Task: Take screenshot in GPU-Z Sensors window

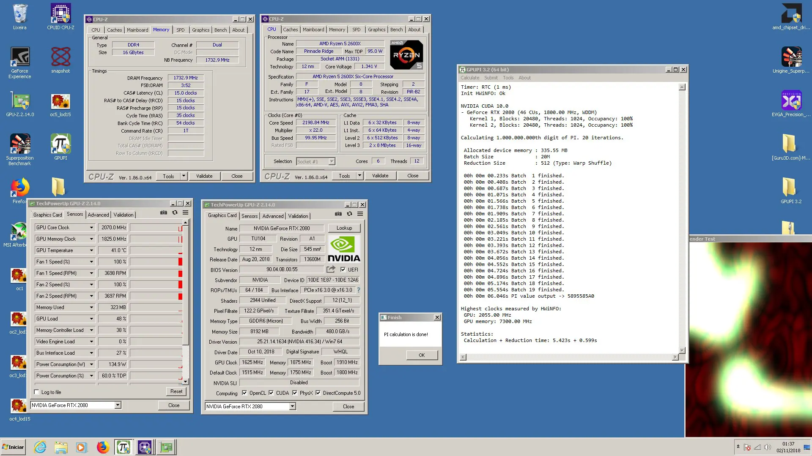Action: [x=164, y=213]
